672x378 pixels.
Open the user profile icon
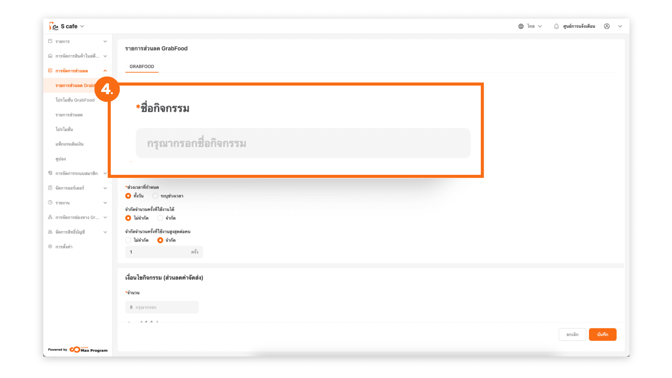[607, 26]
